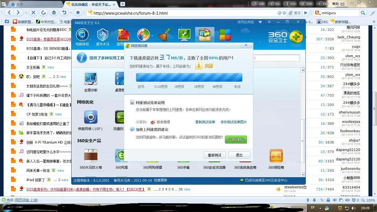Click 退出 button in speed tester

[x=239, y=155]
